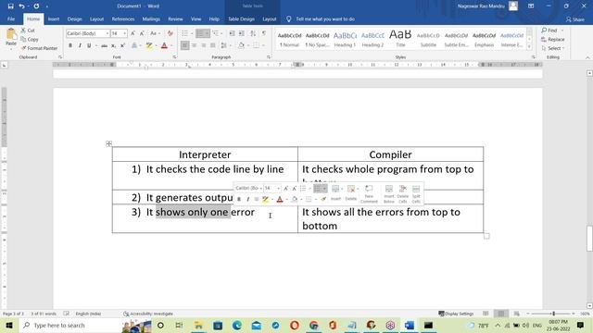
Task: Decrease paragraph indent
Action: (x=233, y=33)
